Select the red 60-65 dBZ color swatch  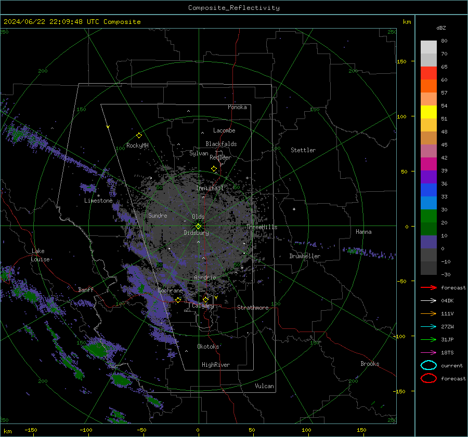point(428,73)
